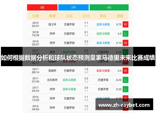This screenshot has width=156, height=113.
Task: Click 国王杯 competition in 2019 02/07 row
Action: [52, 24]
